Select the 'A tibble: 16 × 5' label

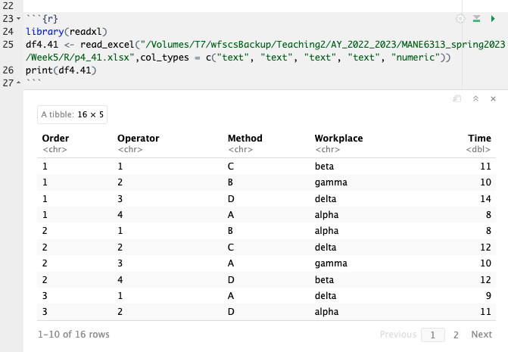[73, 114]
